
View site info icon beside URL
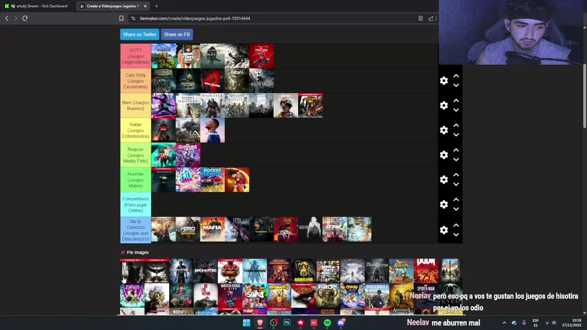pyautogui.click(x=133, y=18)
